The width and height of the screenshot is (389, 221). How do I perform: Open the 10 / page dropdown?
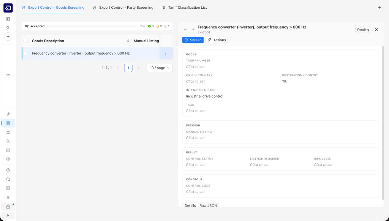point(160,68)
